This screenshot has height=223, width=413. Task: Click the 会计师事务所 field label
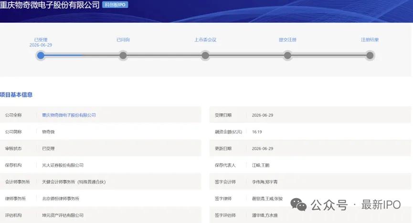tap(17, 182)
